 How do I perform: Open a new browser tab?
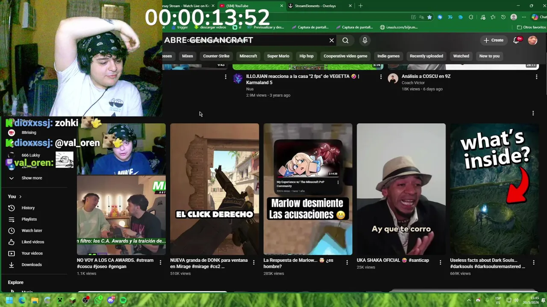click(361, 6)
